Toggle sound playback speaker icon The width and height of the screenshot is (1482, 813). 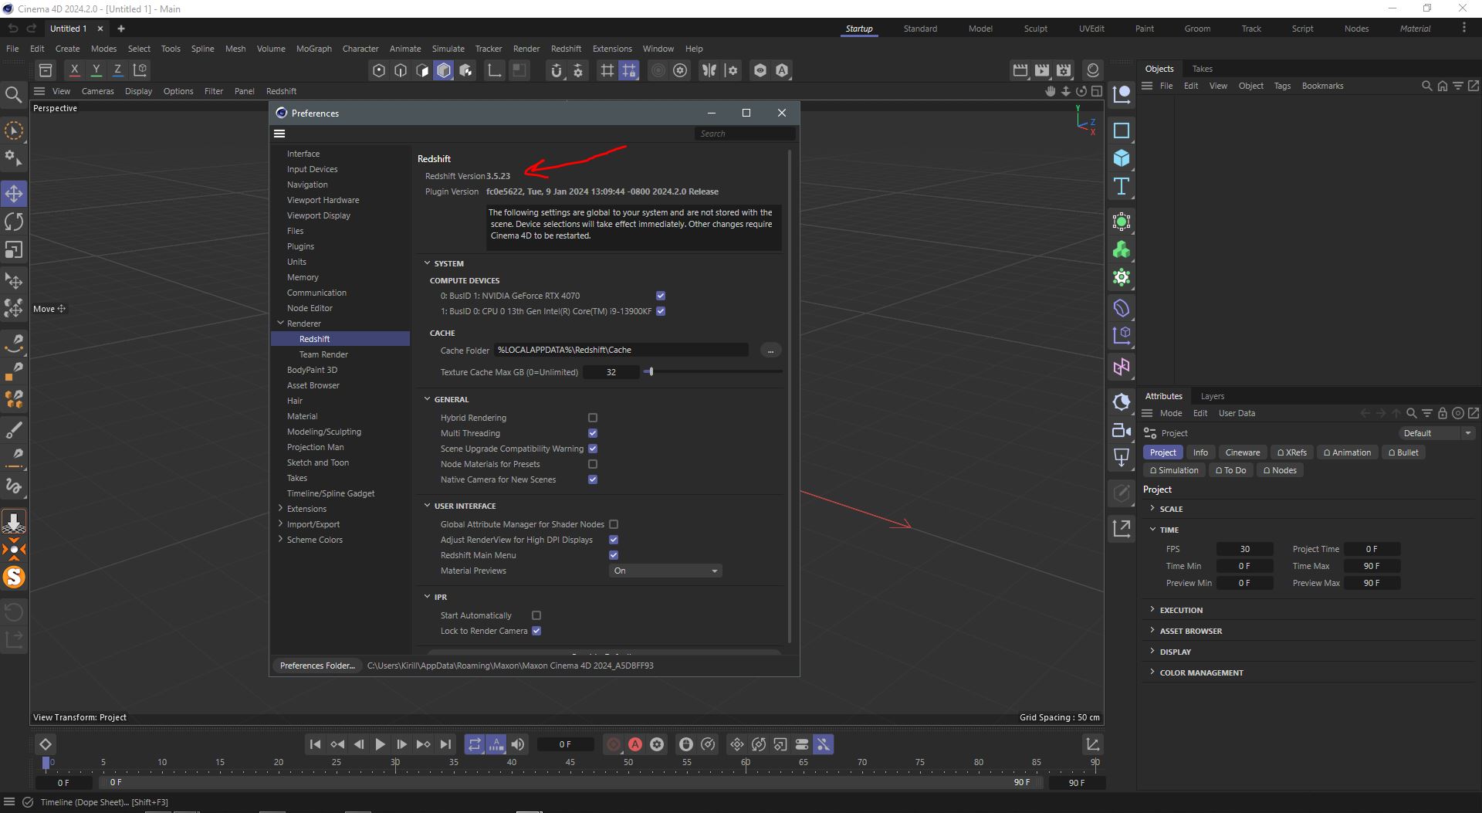pos(518,744)
